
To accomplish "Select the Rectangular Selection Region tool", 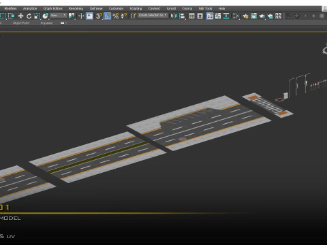I will tap(3, 16).
